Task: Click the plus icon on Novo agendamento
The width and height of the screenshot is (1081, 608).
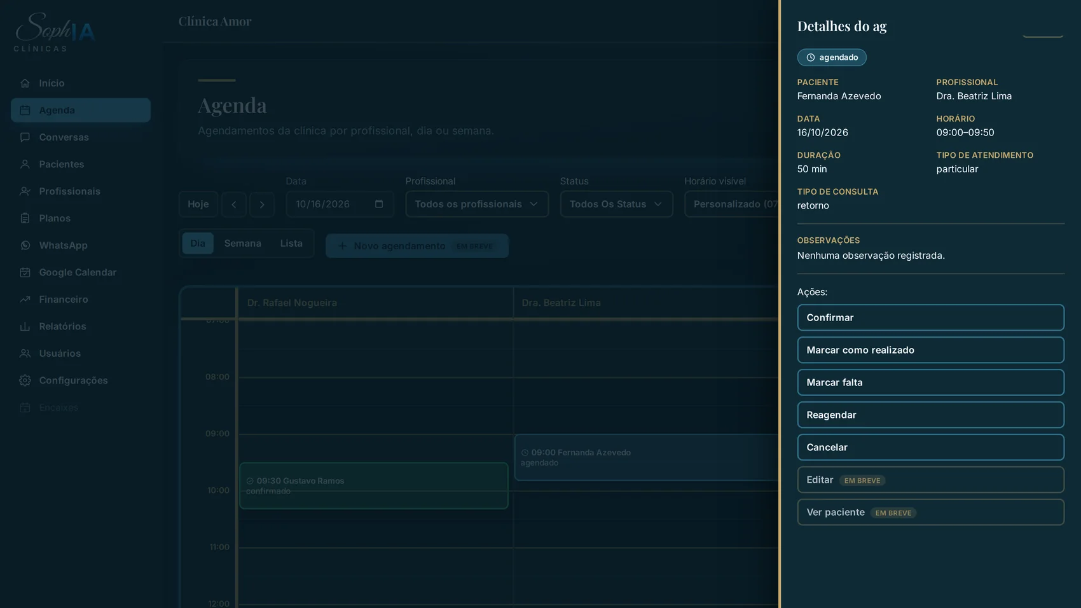Action: [x=342, y=246]
